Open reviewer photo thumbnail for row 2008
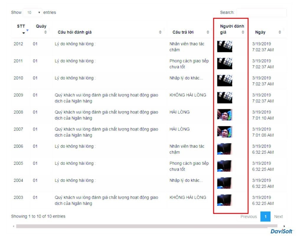 pos(225,115)
